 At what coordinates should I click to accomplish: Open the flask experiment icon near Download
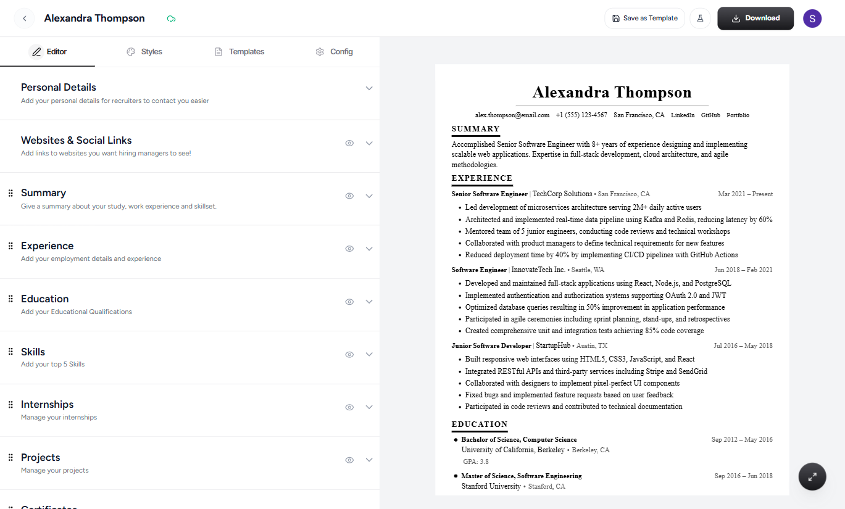click(x=700, y=19)
